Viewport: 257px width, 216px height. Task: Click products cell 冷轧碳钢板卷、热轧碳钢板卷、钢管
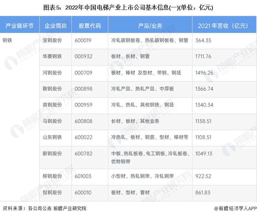[150, 40]
